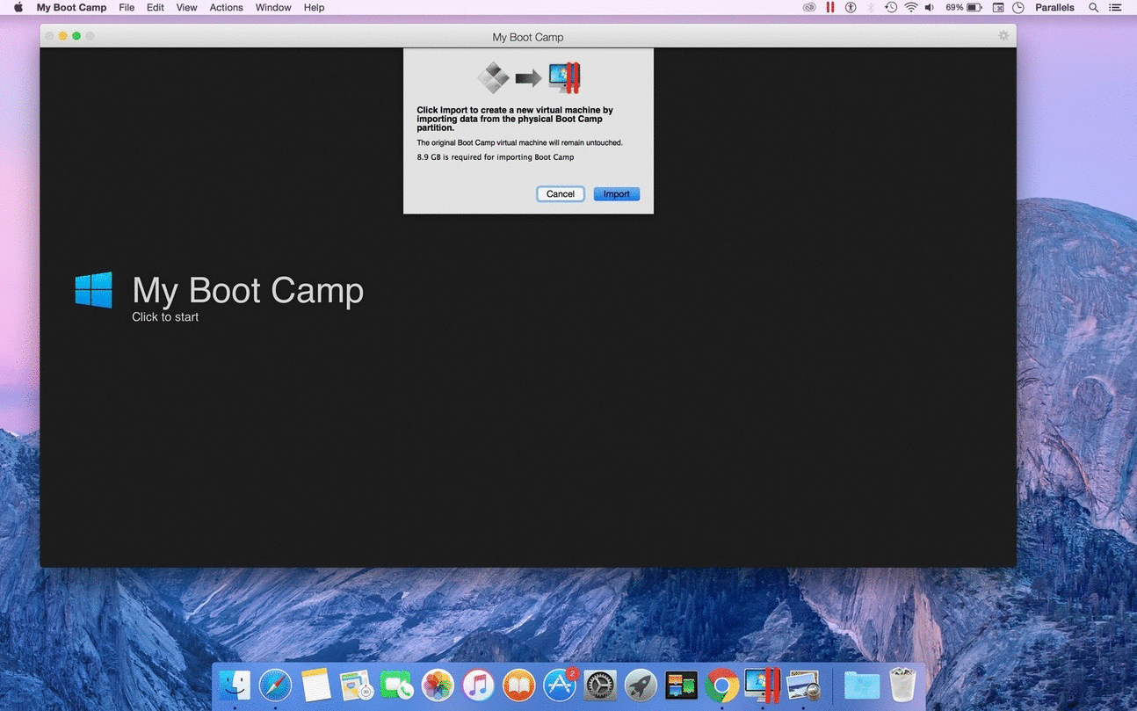Open the Wi-Fi status menu
The height and width of the screenshot is (711, 1137).
click(911, 7)
